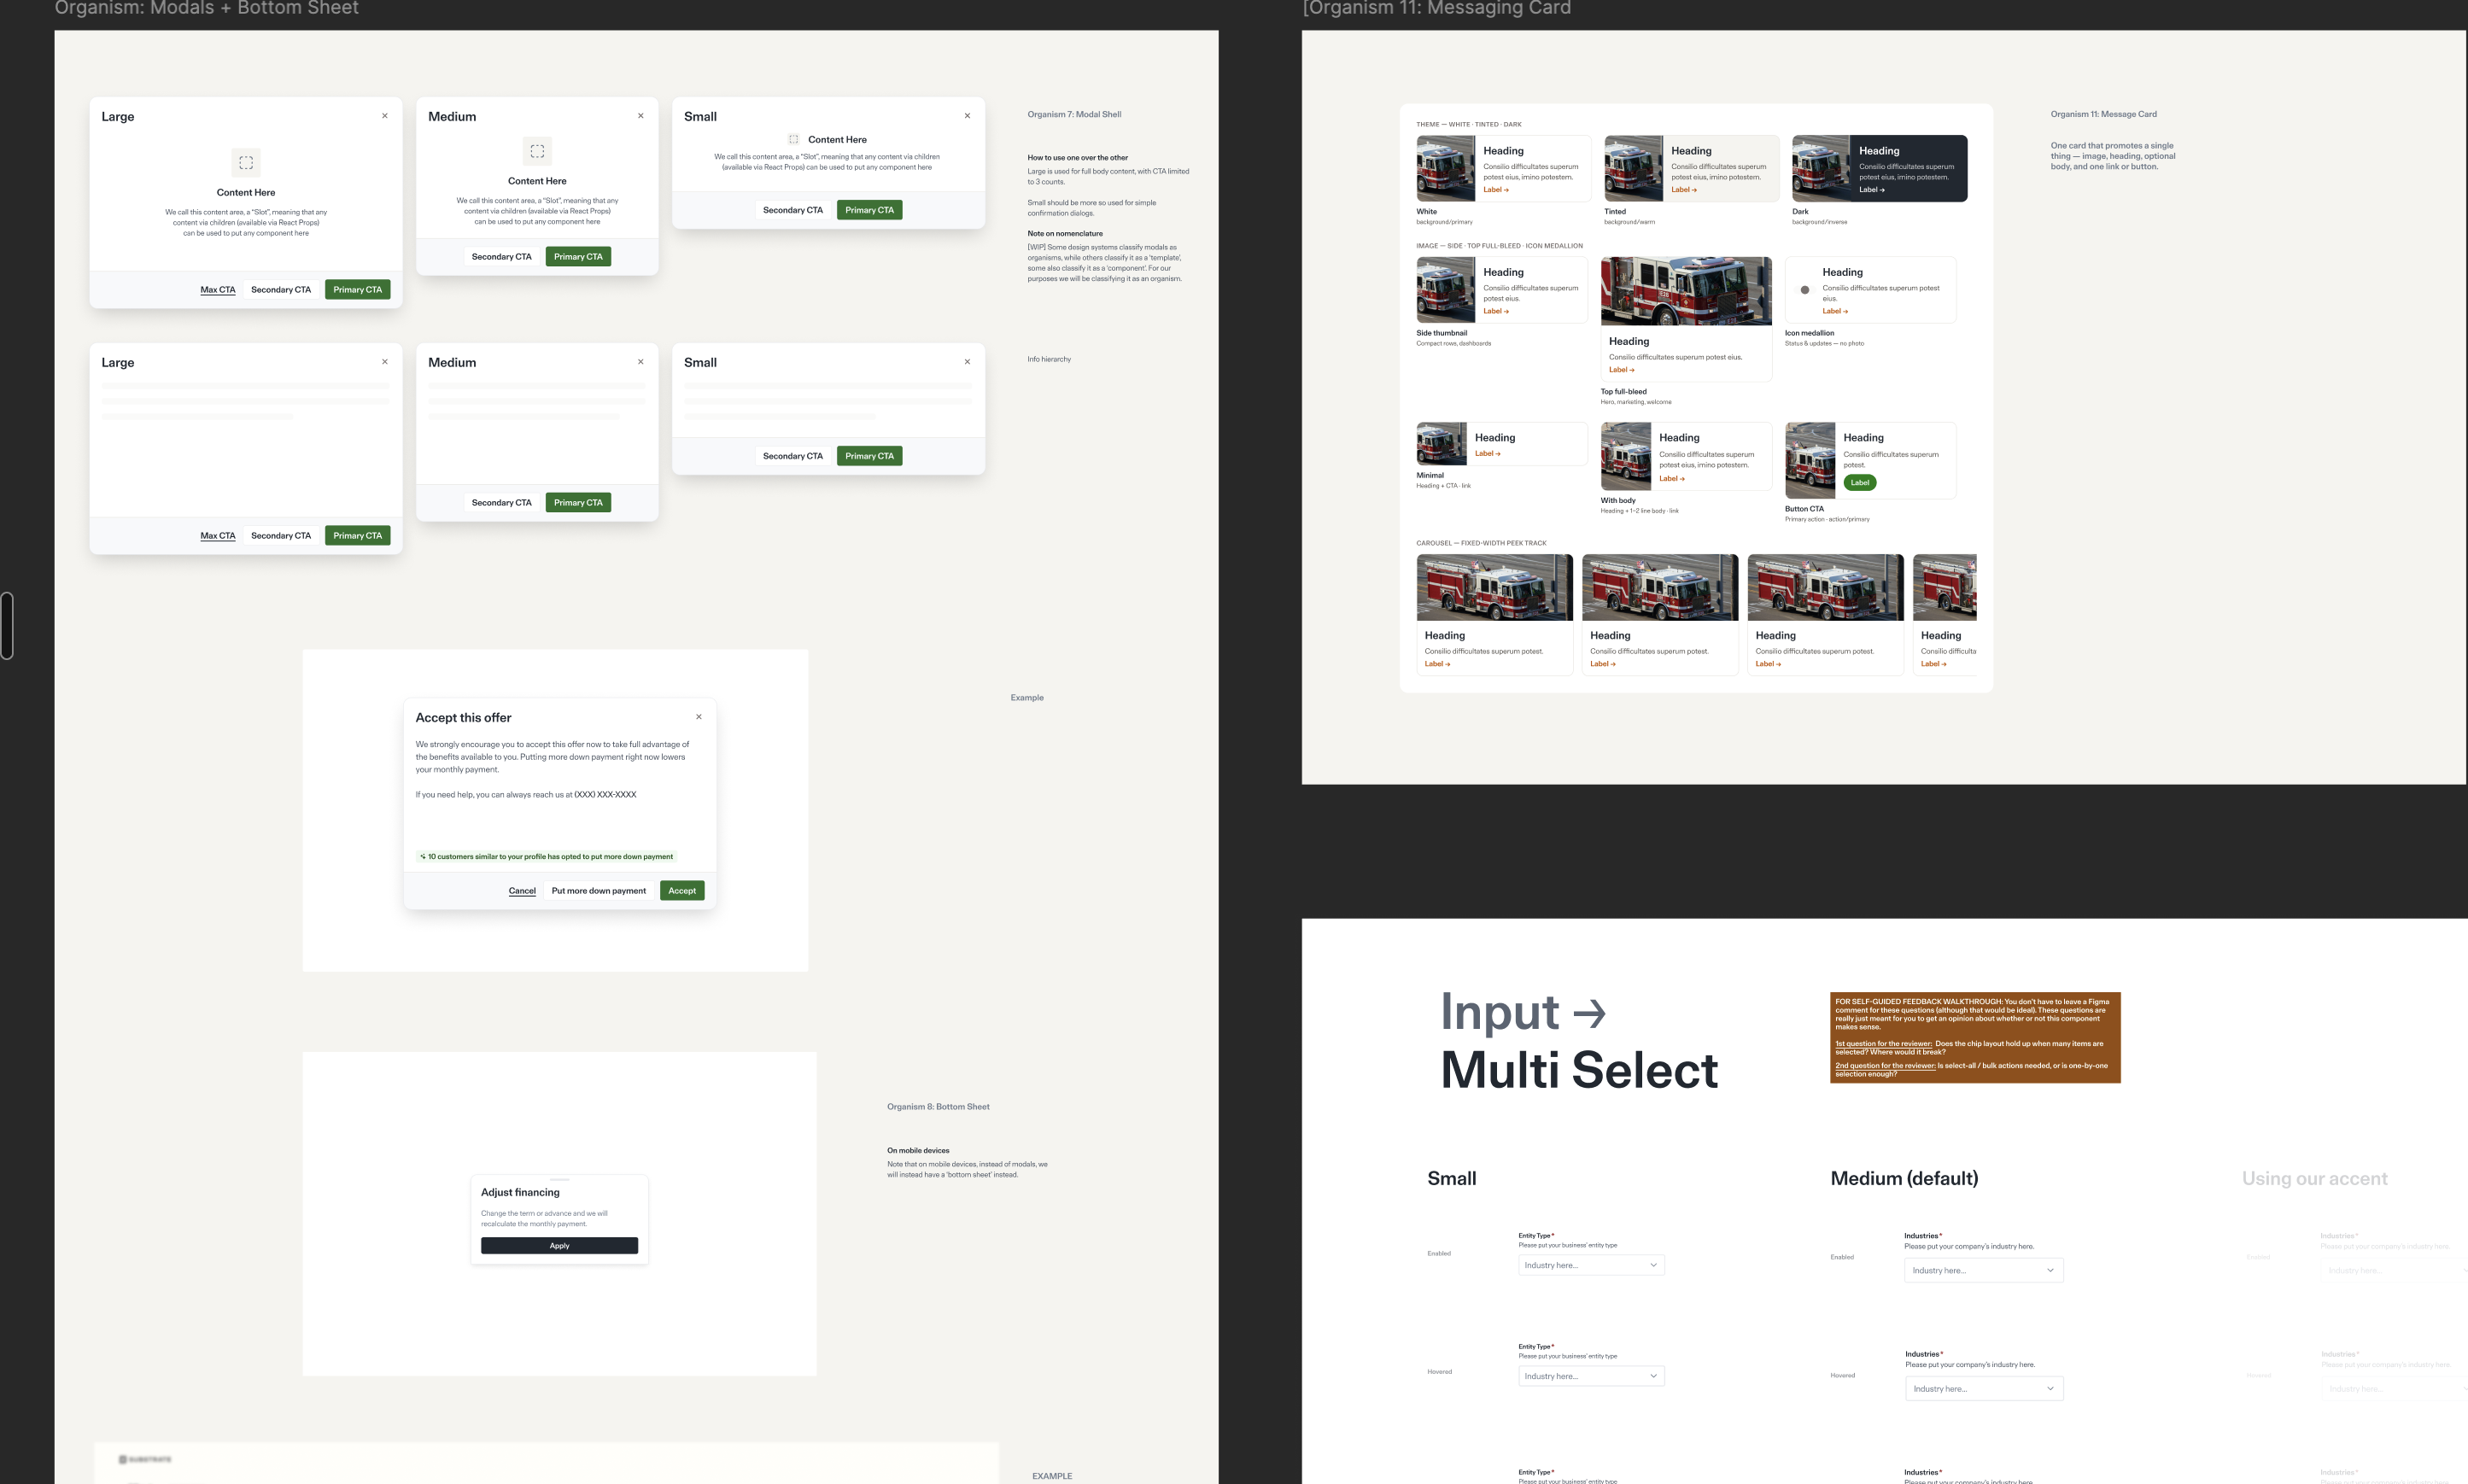Select the "Multi Select" title text
This screenshot has height=1484, width=2468.
click(x=1579, y=1070)
